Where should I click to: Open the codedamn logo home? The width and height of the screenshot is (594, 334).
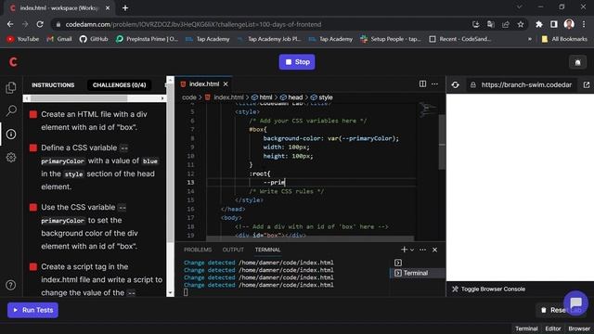point(13,62)
